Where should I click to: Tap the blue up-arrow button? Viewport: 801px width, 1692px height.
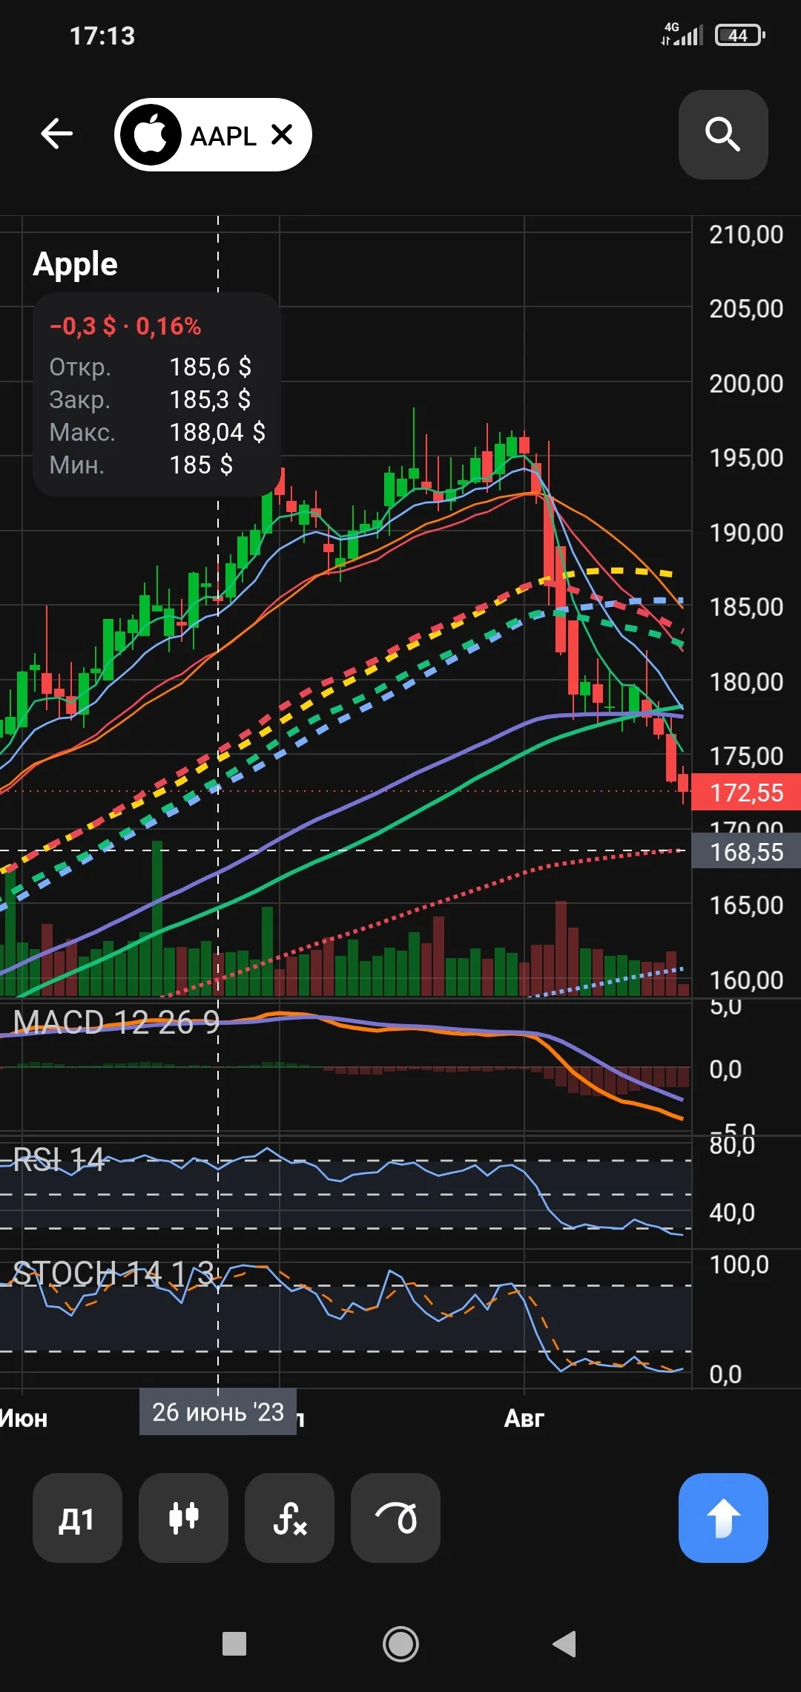pyautogui.click(x=723, y=1518)
